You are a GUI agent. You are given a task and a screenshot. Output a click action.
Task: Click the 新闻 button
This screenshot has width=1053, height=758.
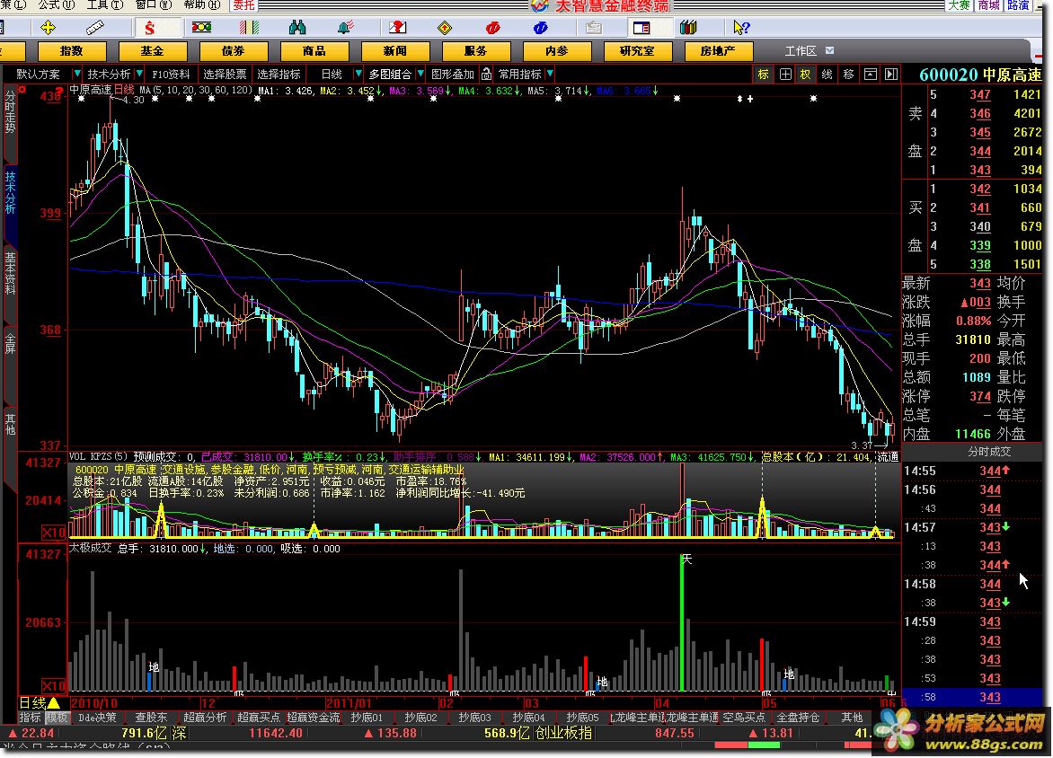pos(395,51)
